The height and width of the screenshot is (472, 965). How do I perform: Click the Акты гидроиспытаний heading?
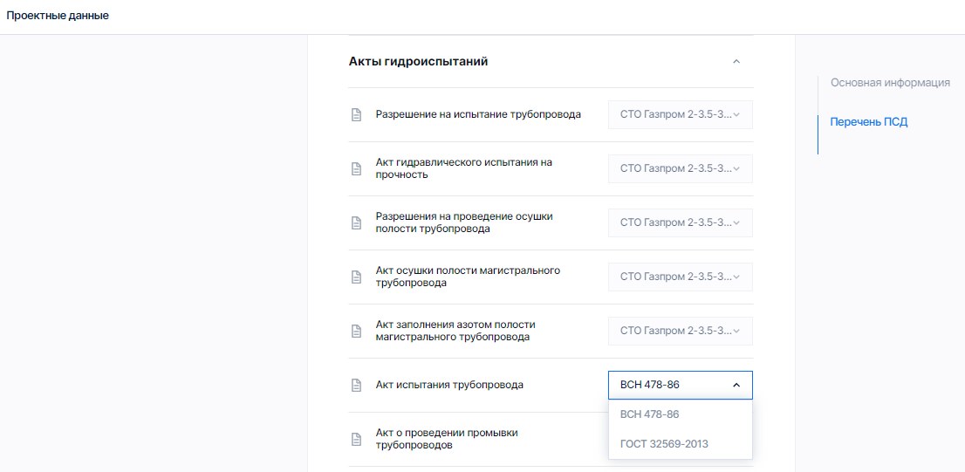[419, 62]
